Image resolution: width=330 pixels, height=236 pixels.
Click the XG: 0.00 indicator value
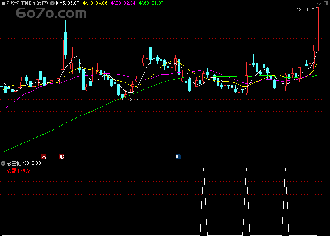tap(32, 163)
